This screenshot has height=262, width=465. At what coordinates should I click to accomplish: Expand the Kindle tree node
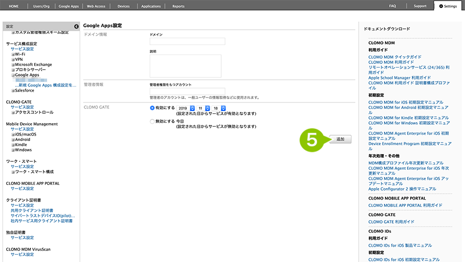[13, 145]
